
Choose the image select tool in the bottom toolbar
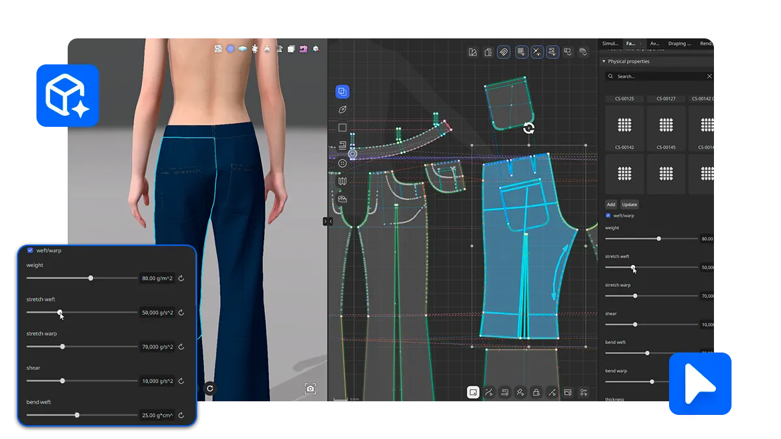(568, 392)
